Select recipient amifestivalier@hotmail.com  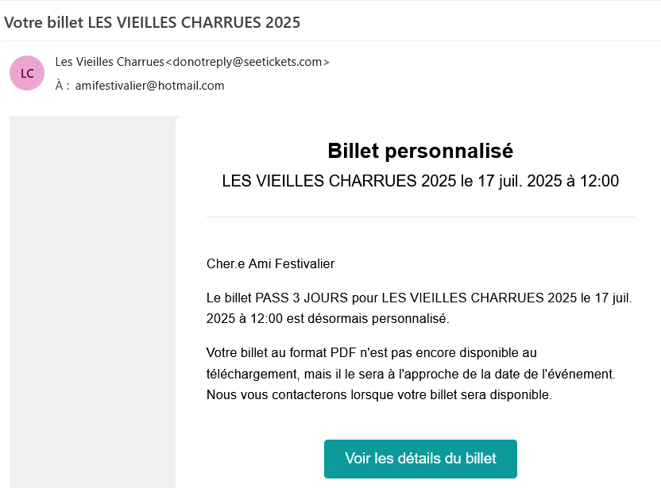pos(149,86)
